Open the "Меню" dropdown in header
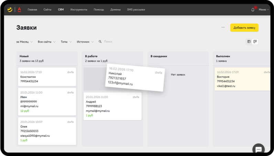 [x=264, y=10]
